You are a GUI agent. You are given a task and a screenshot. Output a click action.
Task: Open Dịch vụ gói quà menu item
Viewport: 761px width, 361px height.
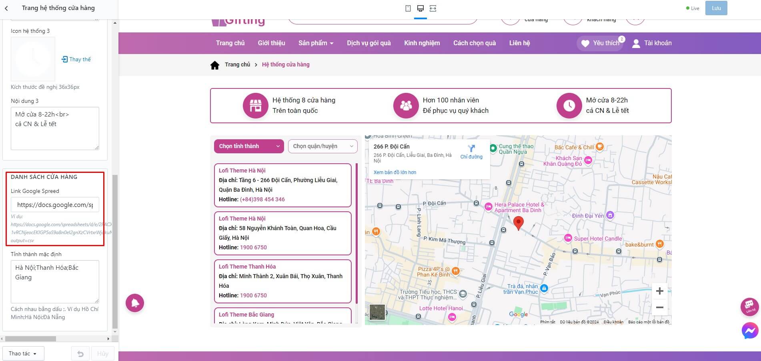369,43
